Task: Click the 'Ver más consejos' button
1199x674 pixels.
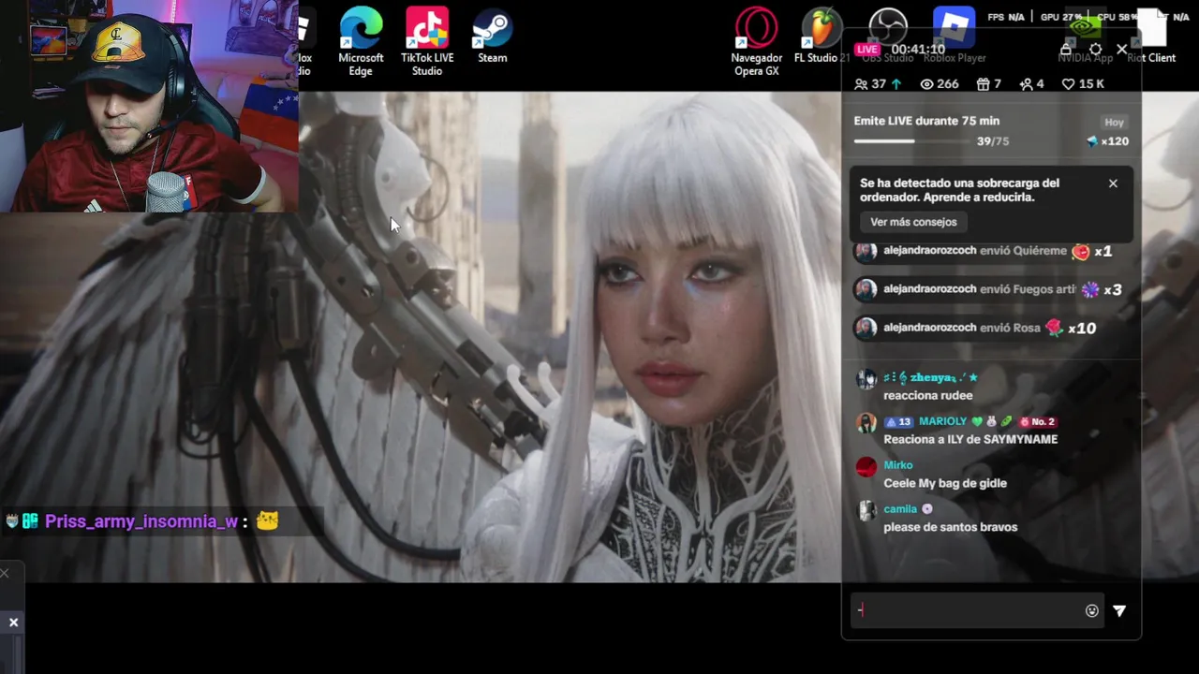Action: pyautogui.click(x=913, y=222)
